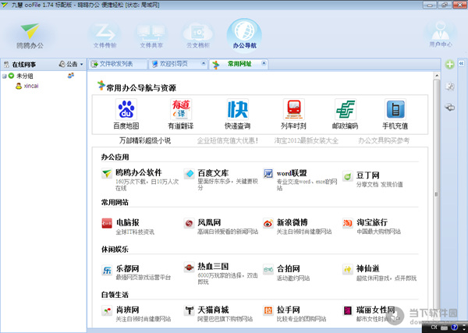Switch to 文件收发列表 tab
The image size is (468, 333).
click(x=117, y=64)
